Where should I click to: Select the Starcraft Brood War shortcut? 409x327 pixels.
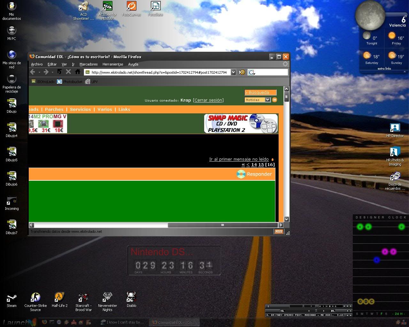coord(83,302)
